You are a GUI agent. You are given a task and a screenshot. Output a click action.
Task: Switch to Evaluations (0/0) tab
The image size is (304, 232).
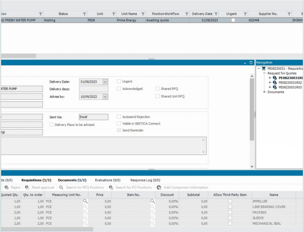point(107,180)
